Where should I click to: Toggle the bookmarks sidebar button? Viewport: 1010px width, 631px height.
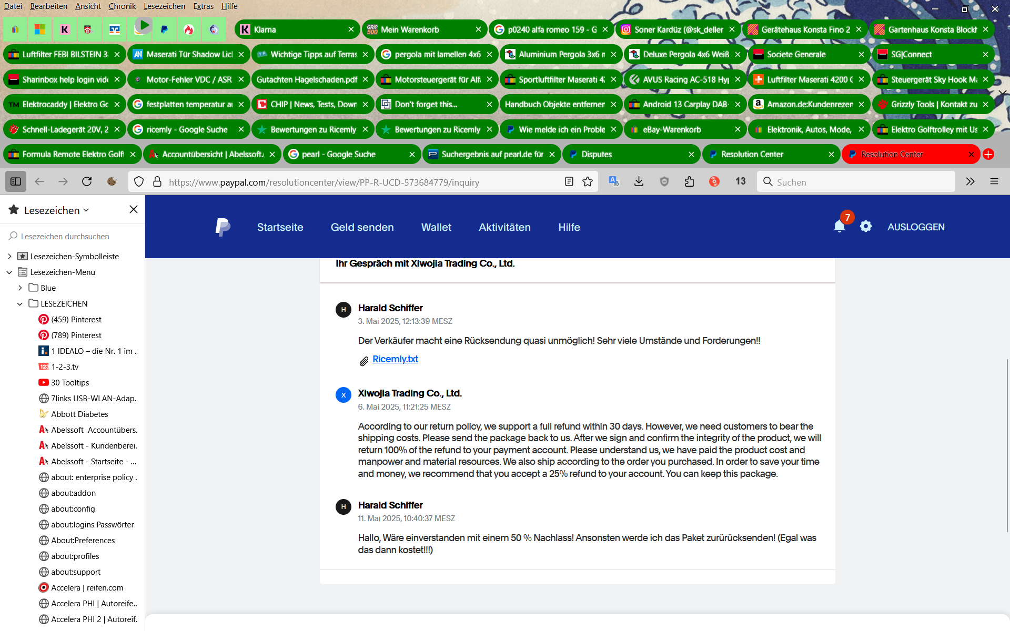tap(16, 182)
